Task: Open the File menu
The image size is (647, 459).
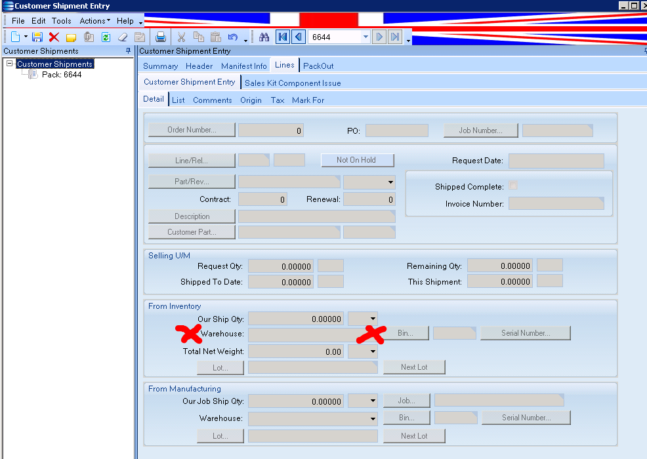Action: click(x=18, y=20)
